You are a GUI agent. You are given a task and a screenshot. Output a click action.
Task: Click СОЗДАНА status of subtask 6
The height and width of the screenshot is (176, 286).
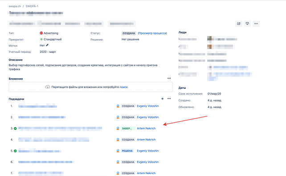(x=128, y=162)
